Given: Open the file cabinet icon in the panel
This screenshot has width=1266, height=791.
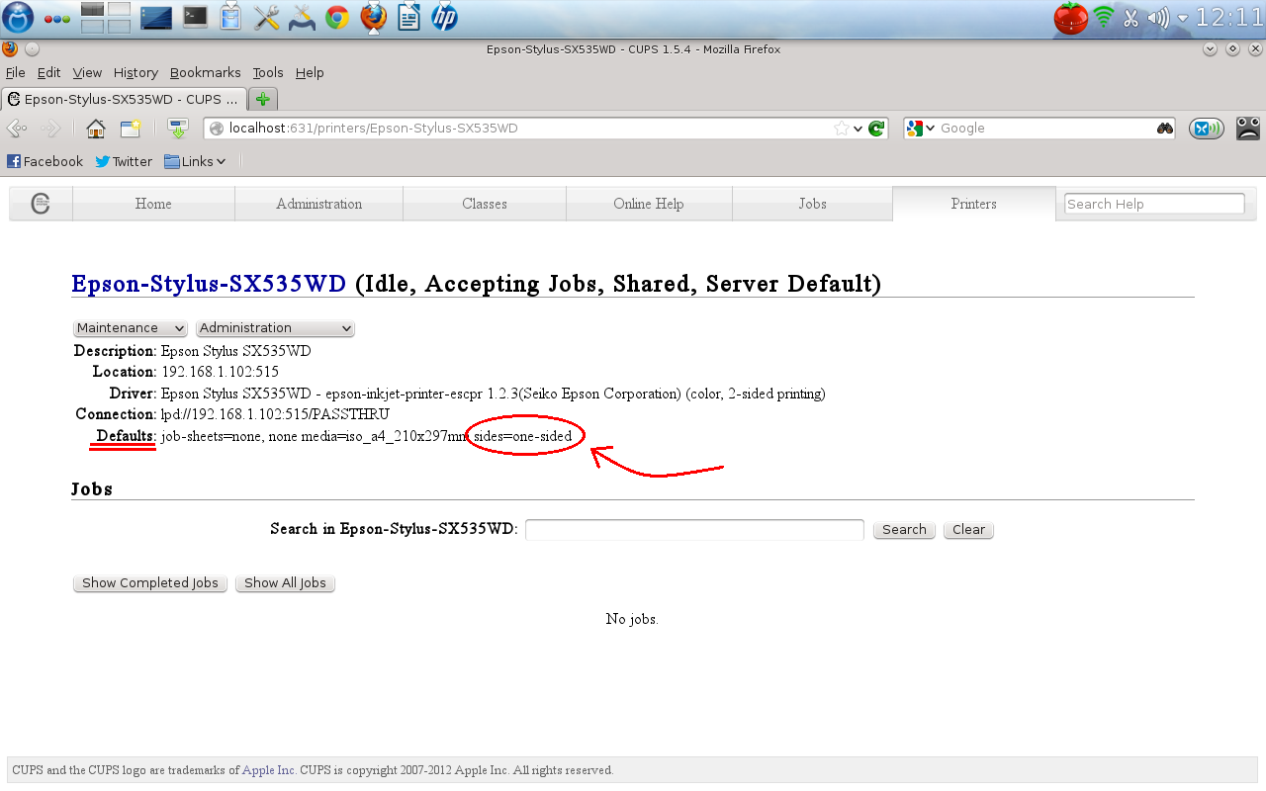Looking at the screenshot, I should tap(230, 17).
